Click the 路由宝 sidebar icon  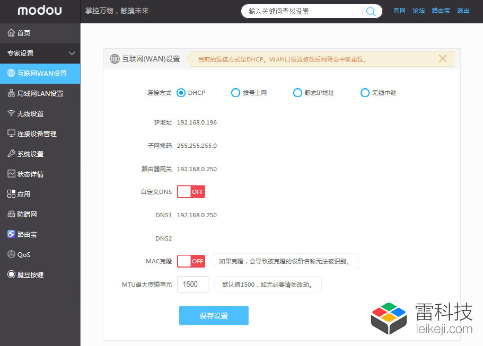(11, 234)
